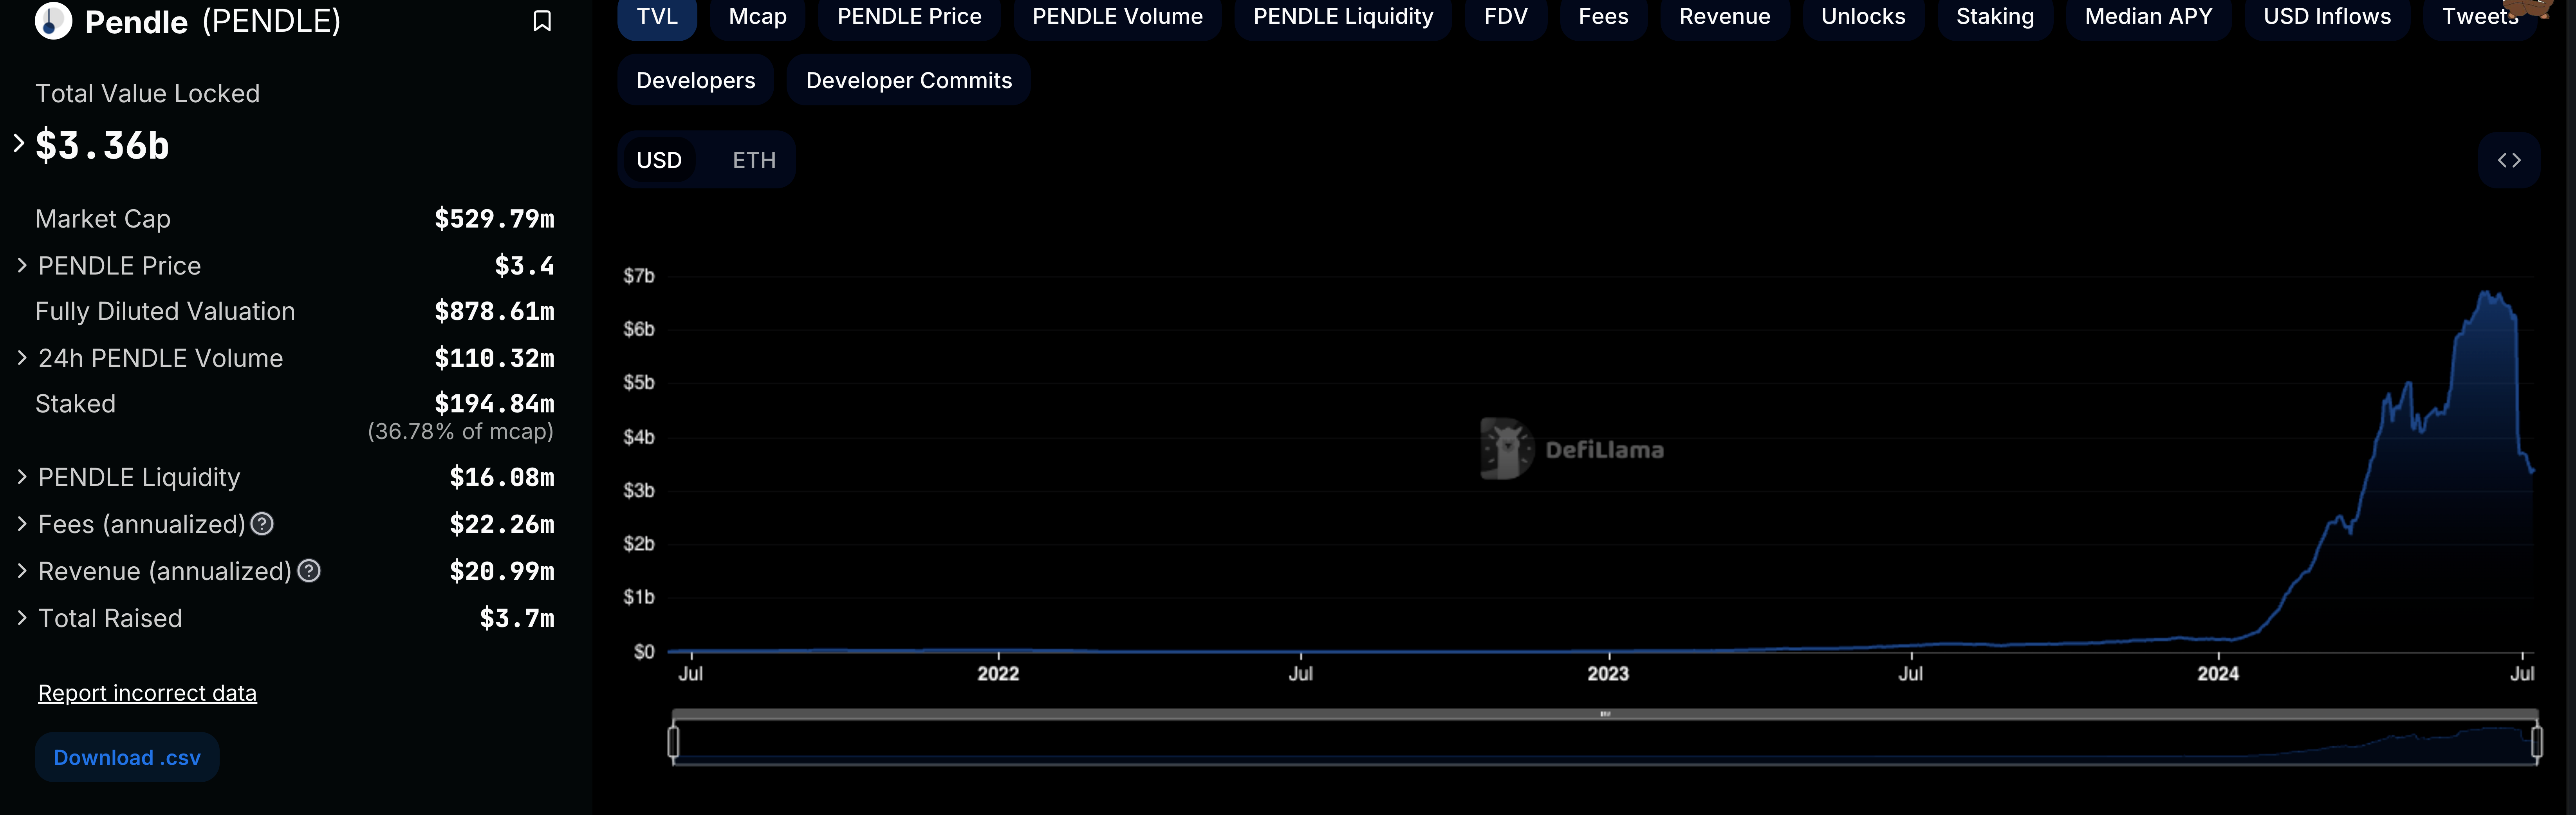
Task: Toggle the USD Inflows chart series
Action: pyautogui.click(x=2327, y=17)
